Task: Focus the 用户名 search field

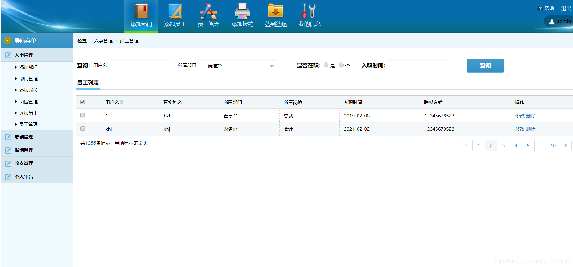Action: pyautogui.click(x=141, y=66)
